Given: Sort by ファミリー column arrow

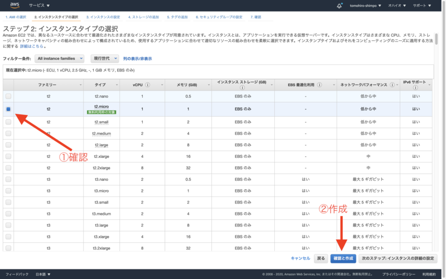Looking at the screenshot, I should 80,85.
